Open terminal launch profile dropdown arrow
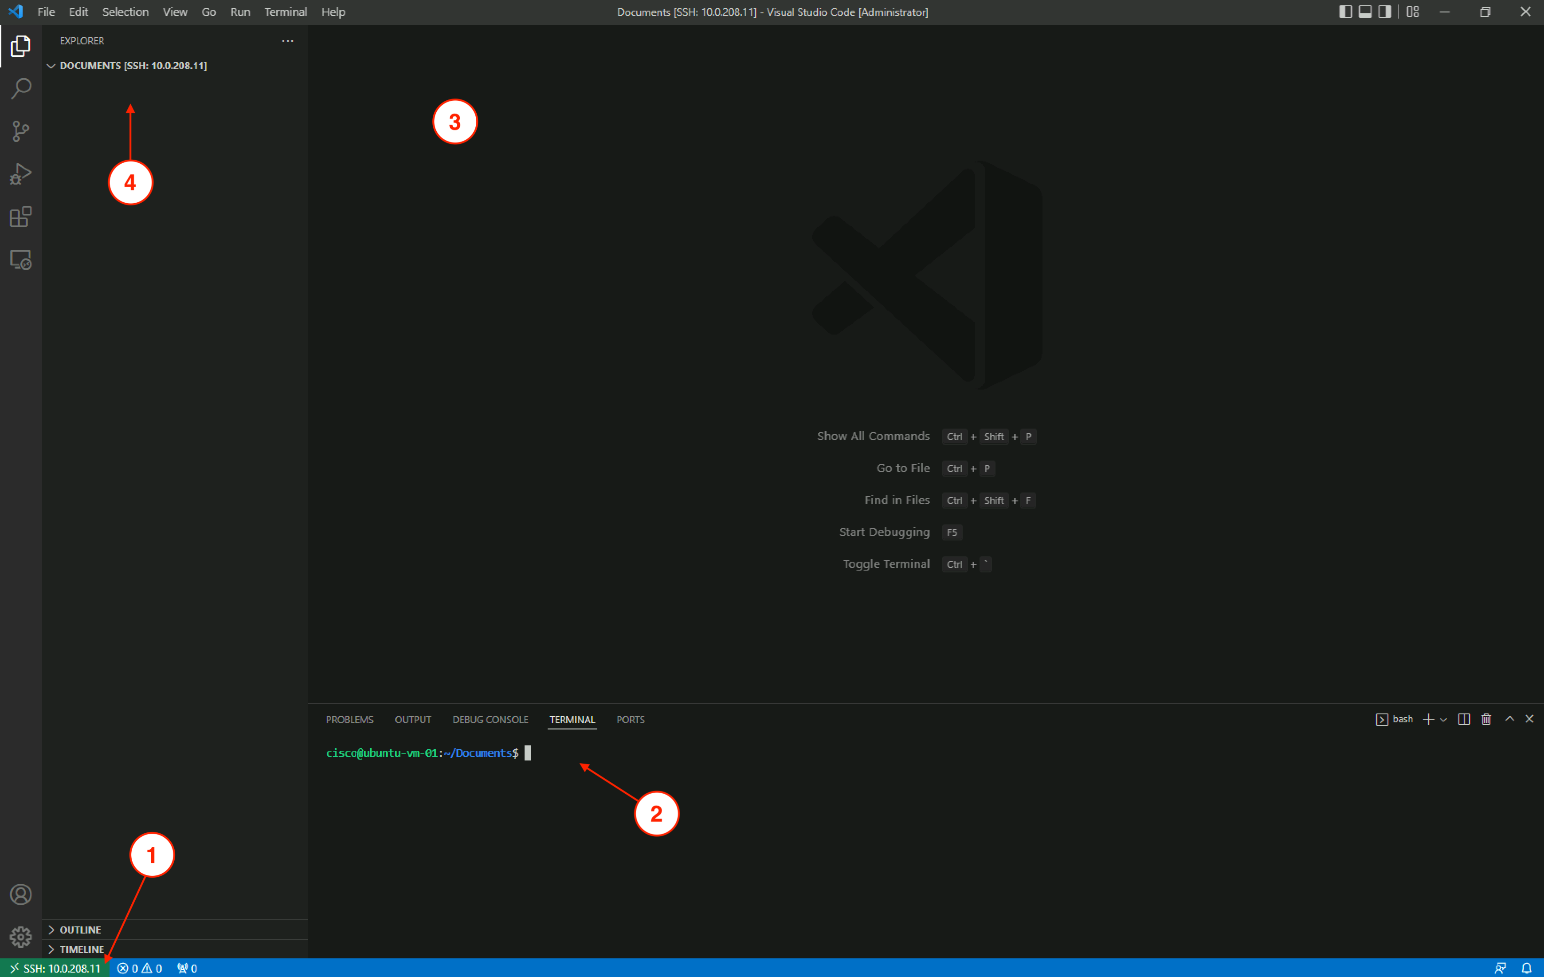Image resolution: width=1544 pixels, height=977 pixels. click(x=1443, y=720)
